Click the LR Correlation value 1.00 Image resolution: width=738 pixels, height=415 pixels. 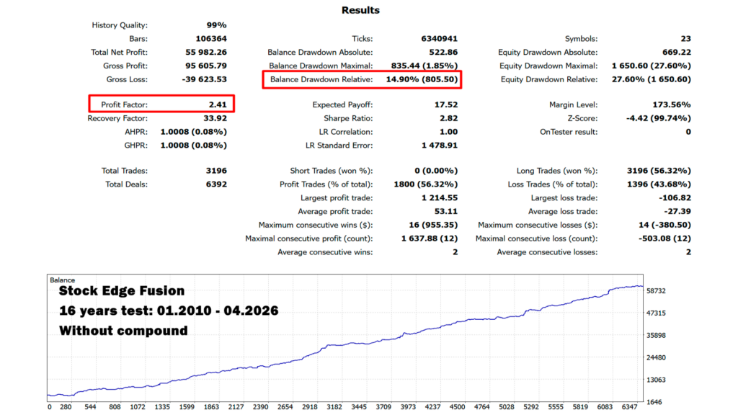point(448,132)
